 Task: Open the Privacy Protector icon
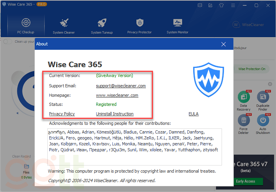[x=140, y=25]
